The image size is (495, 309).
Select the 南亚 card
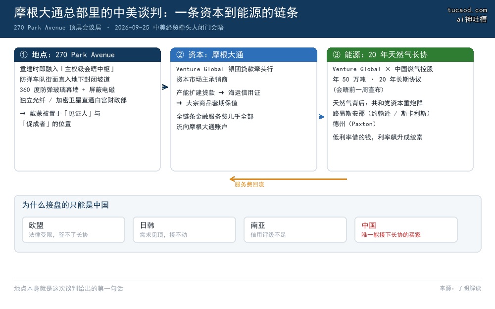tap(295, 229)
